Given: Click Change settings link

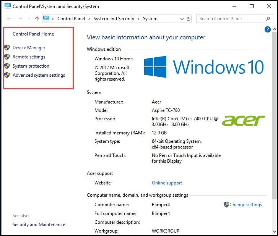Looking at the screenshot, I should (x=245, y=205).
